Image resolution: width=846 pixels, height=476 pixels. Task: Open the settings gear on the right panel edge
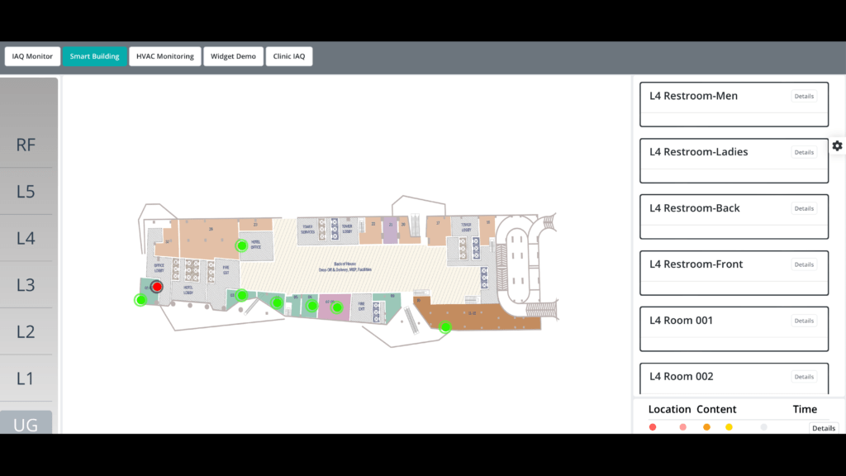837,145
